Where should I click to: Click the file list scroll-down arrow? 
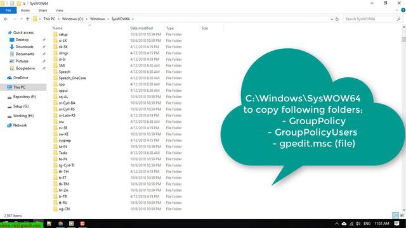click(x=403, y=210)
